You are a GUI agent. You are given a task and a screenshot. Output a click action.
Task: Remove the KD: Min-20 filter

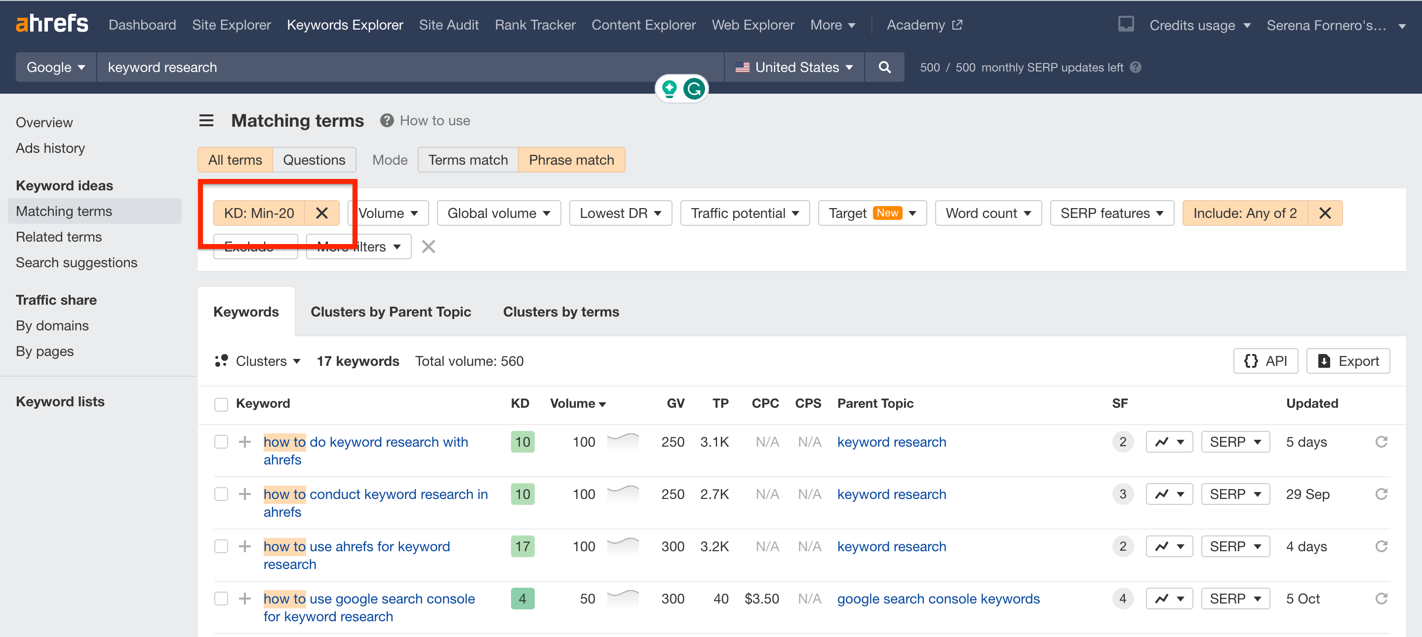point(322,213)
